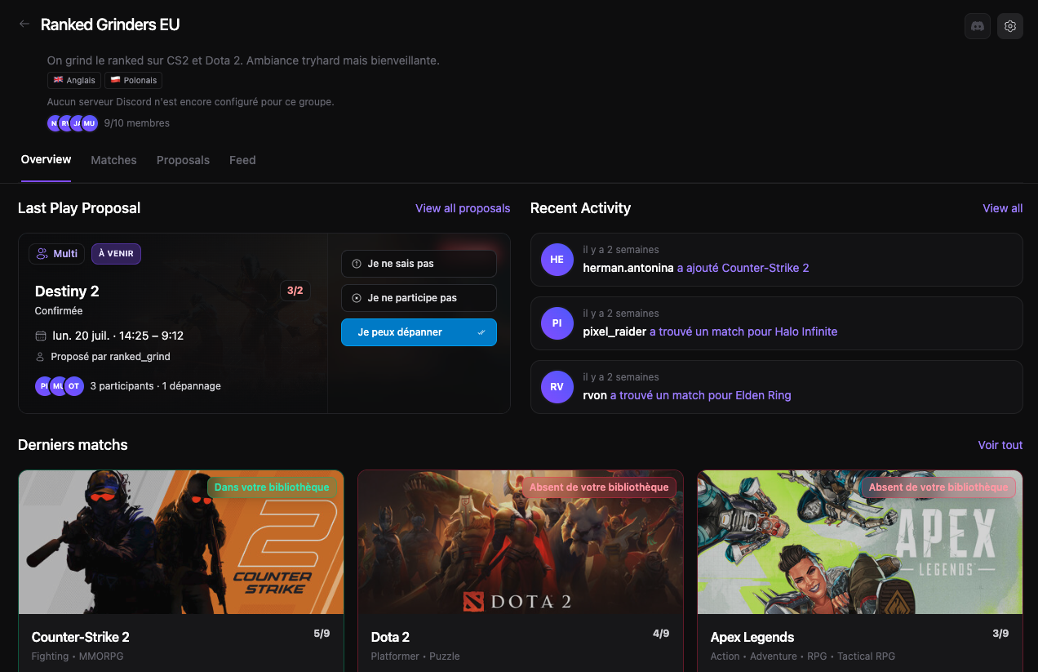Click the Dans votre bibliothèque badge
1038x672 pixels.
pos(272,487)
